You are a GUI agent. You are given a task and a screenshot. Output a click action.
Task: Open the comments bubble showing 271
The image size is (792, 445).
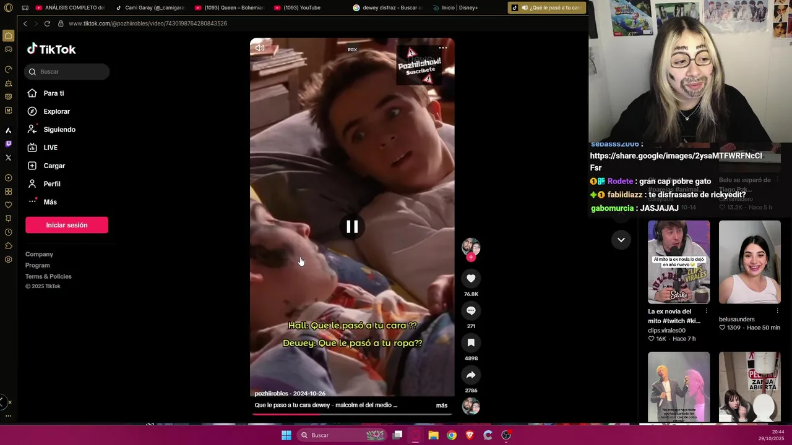click(471, 311)
